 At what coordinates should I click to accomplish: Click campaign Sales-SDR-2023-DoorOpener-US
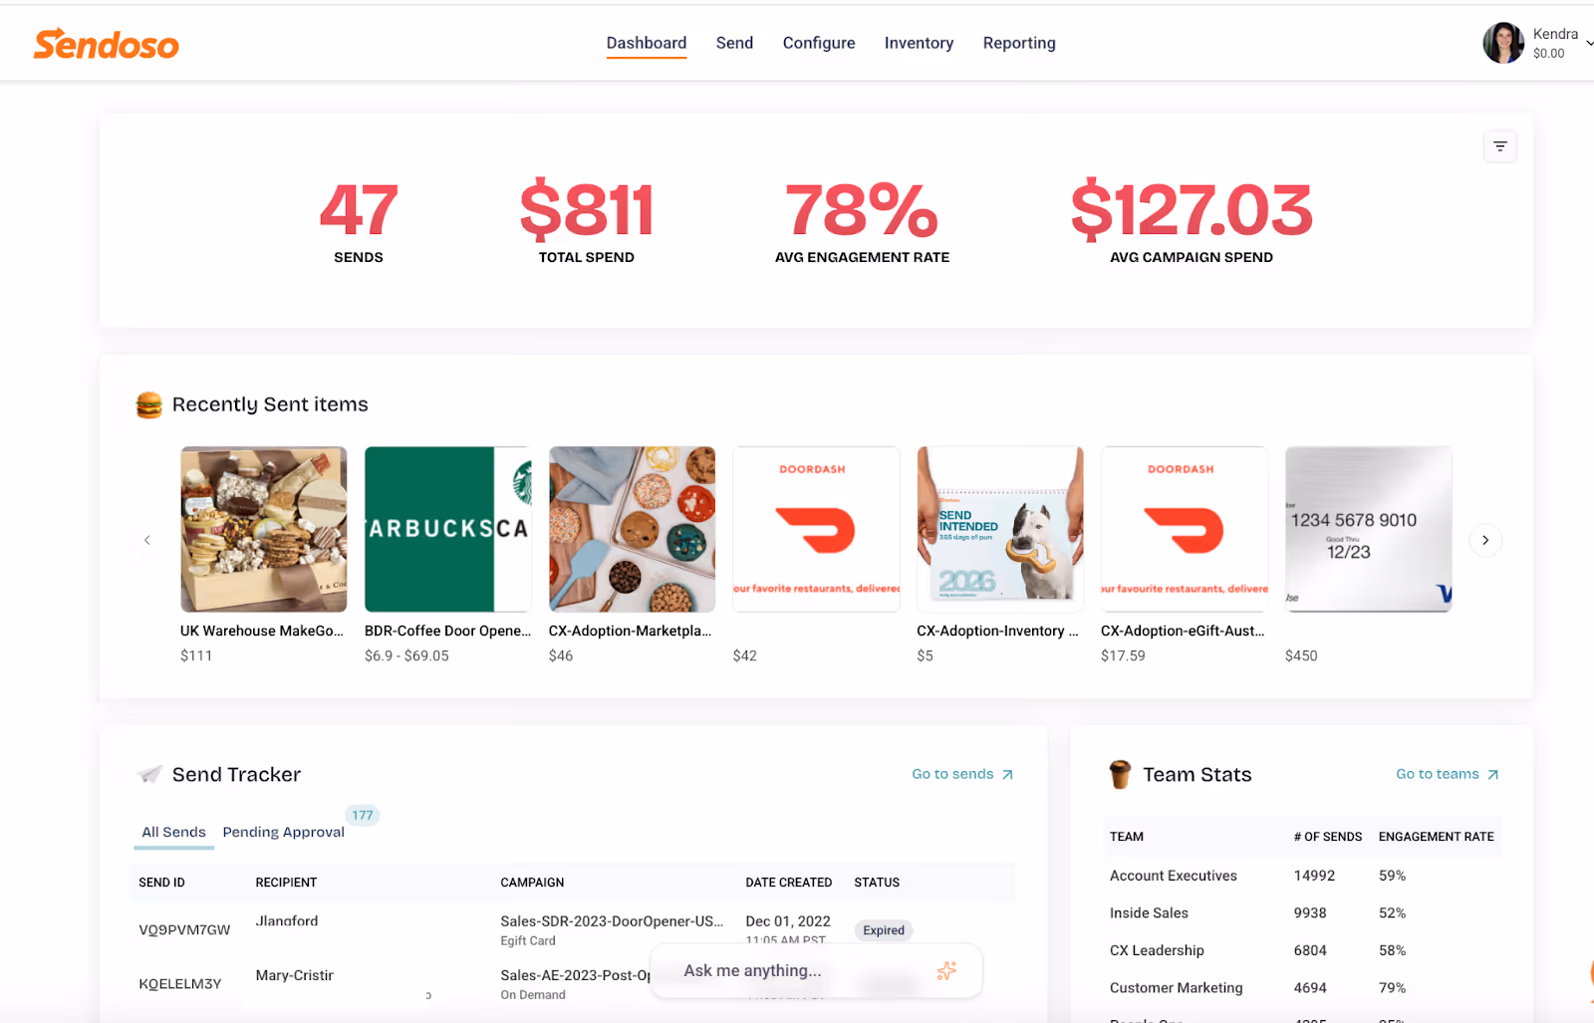coord(612,921)
